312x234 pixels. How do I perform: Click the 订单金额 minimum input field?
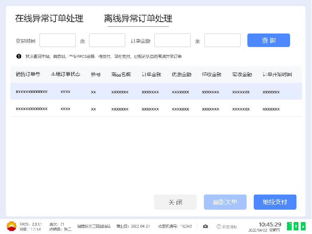pyautogui.click(x=172, y=40)
